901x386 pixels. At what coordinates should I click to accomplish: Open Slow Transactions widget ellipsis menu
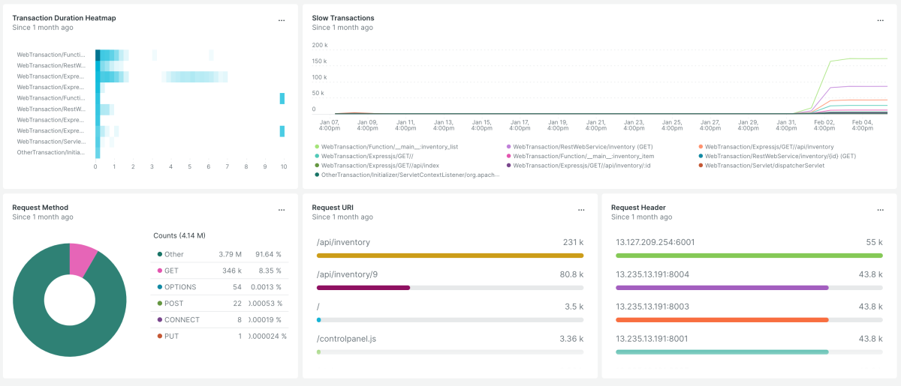pyautogui.click(x=880, y=21)
